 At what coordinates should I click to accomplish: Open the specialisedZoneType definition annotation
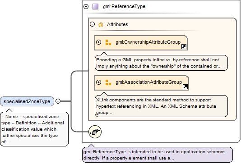34,129
